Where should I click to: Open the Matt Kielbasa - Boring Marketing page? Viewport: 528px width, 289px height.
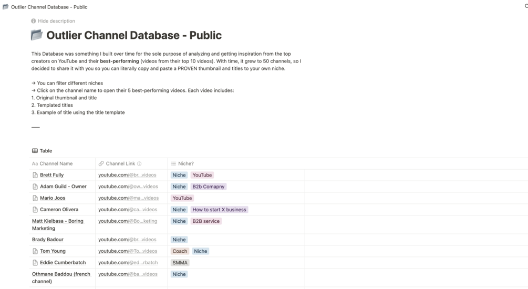57,224
